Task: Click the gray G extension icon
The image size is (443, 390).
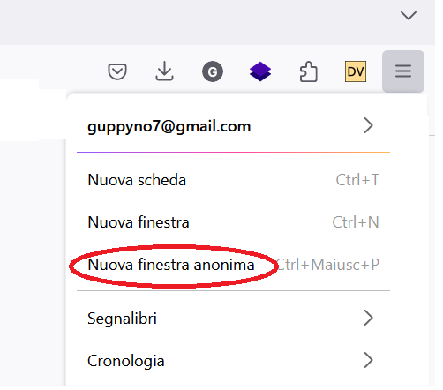Action: [213, 71]
